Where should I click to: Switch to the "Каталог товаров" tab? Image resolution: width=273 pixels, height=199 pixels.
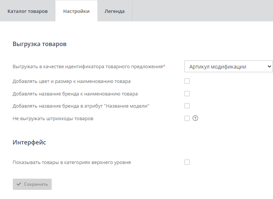tap(28, 11)
